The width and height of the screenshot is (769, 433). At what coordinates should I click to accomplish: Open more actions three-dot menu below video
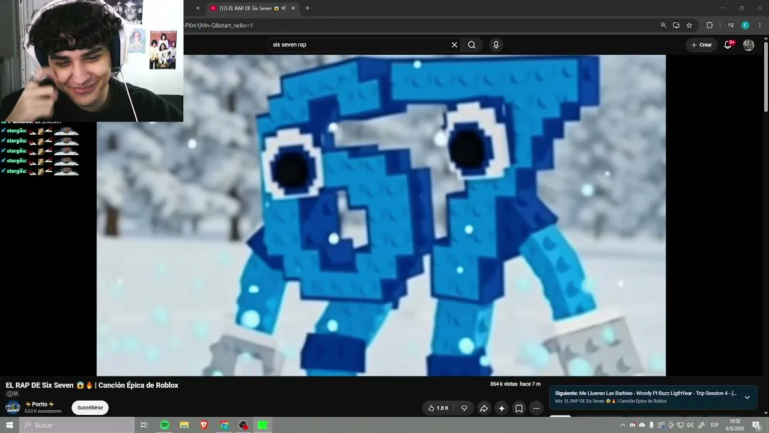coord(536,408)
